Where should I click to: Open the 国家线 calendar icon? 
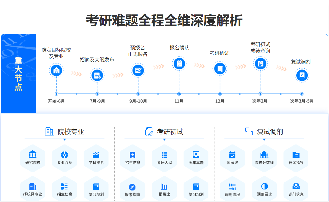[232, 155]
